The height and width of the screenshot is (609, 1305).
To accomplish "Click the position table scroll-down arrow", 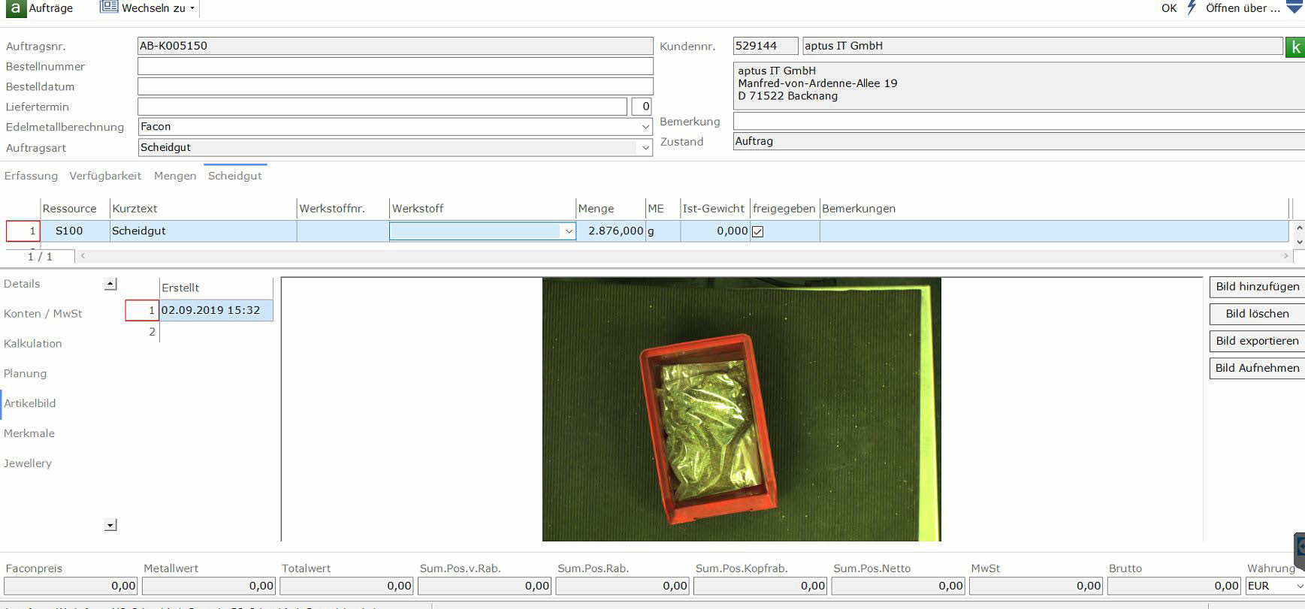I will coord(1299,242).
